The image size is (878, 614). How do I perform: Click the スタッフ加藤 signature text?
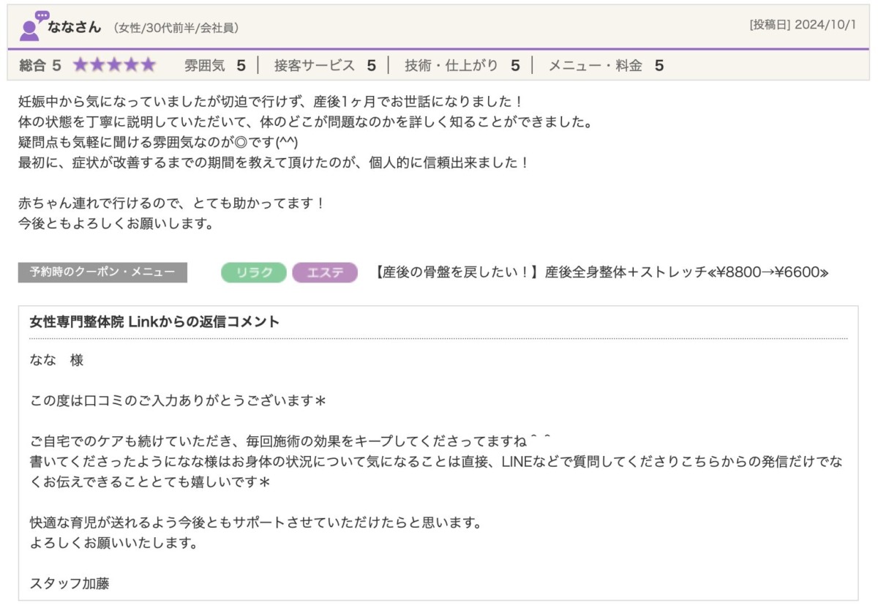[x=70, y=583]
